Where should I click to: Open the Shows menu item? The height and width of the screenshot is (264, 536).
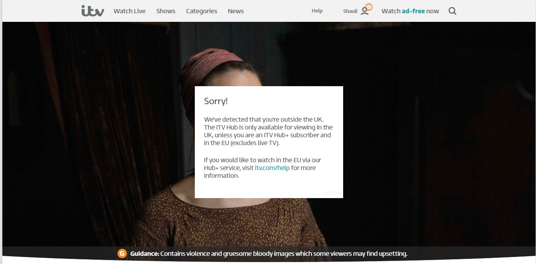[166, 11]
